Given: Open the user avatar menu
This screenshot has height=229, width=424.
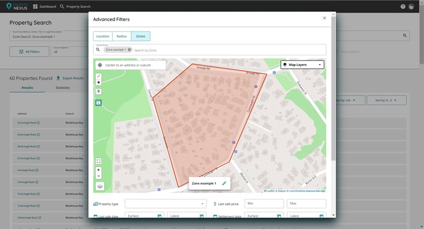Looking at the screenshot, I should tap(411, 7).
